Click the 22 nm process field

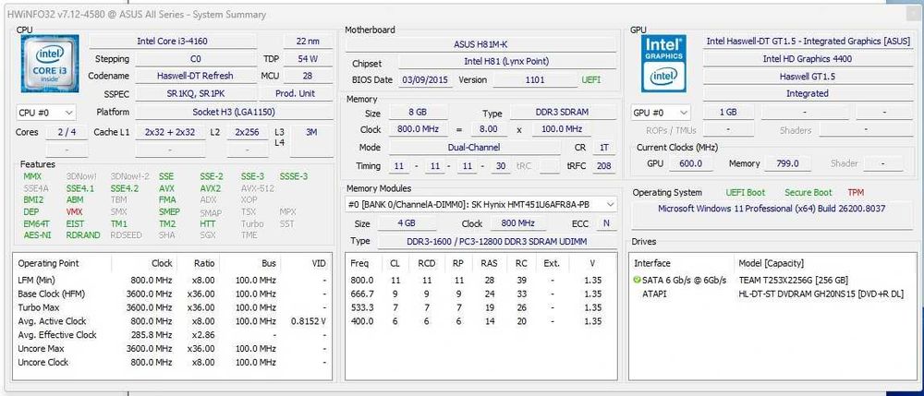(309, 42)
